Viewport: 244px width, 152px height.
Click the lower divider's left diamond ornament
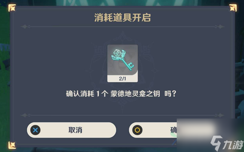25,115
